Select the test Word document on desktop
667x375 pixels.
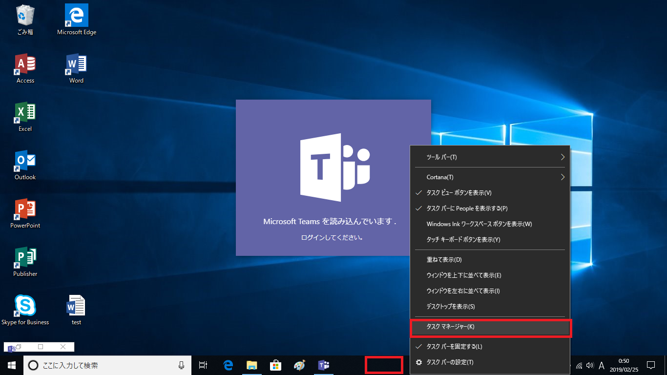point(77,311)
